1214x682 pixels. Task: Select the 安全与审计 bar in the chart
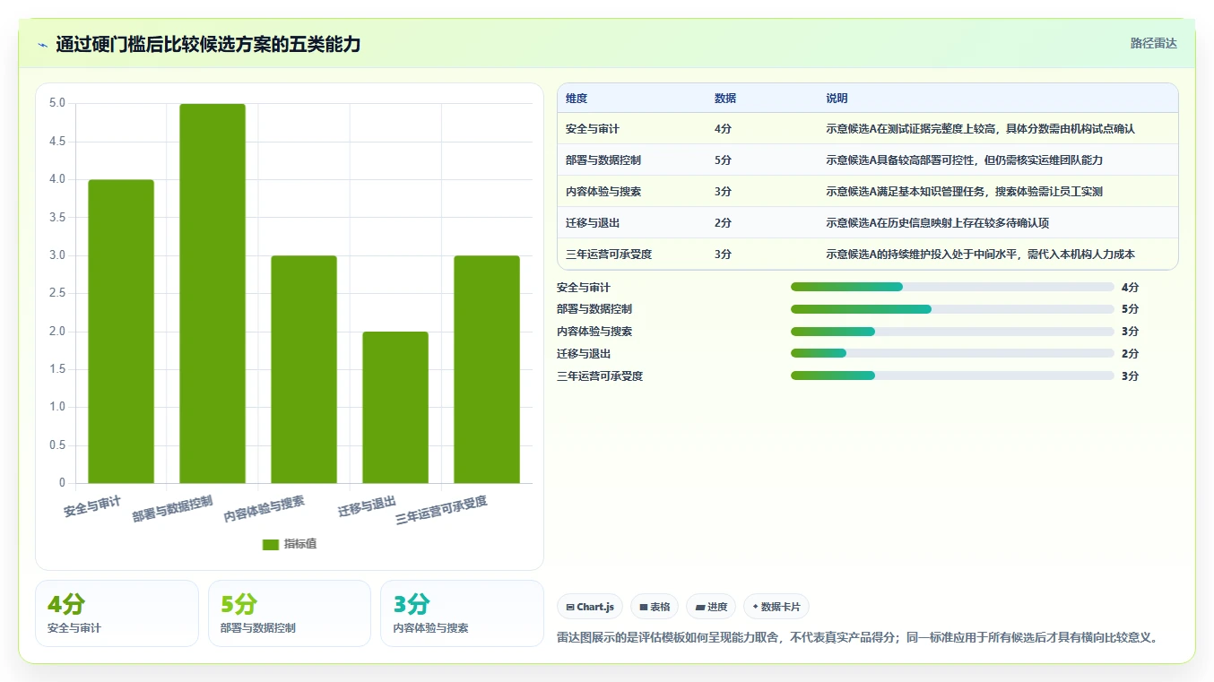tap(121, 332)
